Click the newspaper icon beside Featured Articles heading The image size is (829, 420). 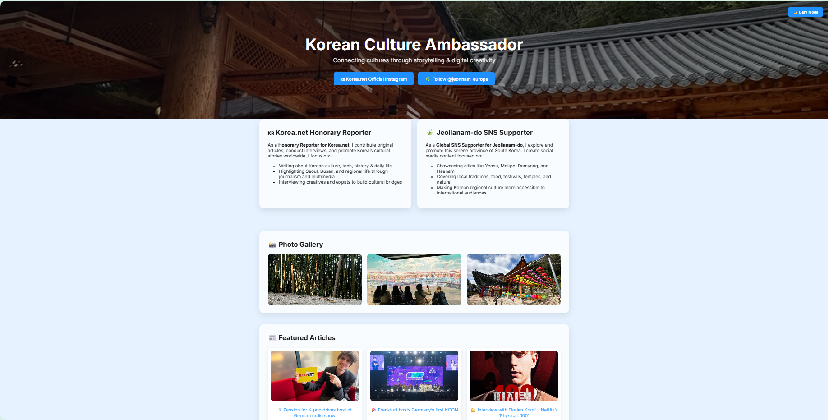(x=272, y=337)
